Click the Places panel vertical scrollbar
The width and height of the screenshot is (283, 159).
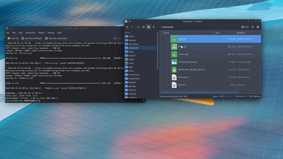tap(157, 51)
